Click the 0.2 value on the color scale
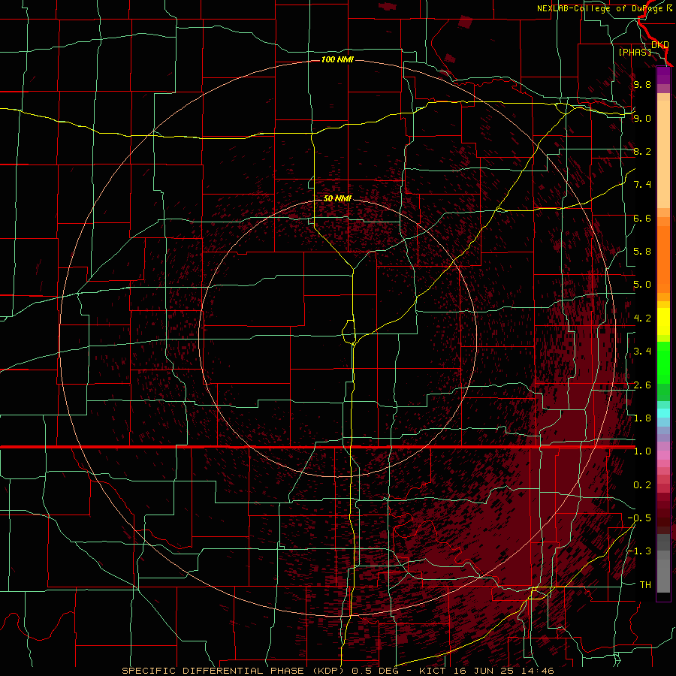Image resolution: width=676 pixels, height=676 pixels. [642, 485]
